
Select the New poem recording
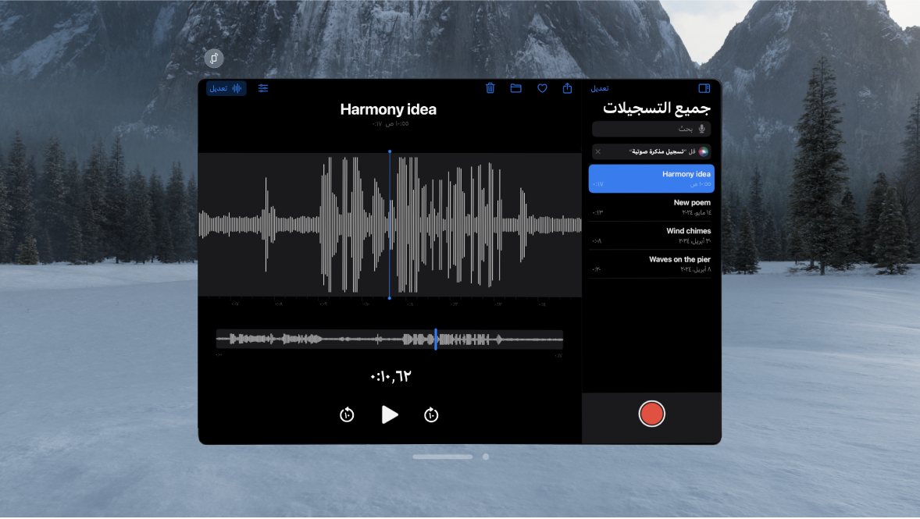pos(651,207)
